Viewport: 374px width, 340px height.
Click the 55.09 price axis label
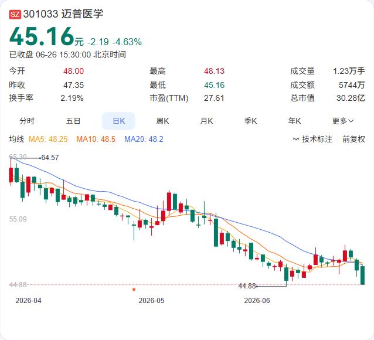coord(18,219)
